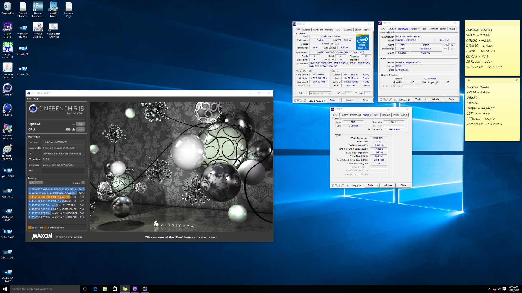
Task: Open the CPUID CPU-Z desktop shortcut
Action: (x=7, y=30)
